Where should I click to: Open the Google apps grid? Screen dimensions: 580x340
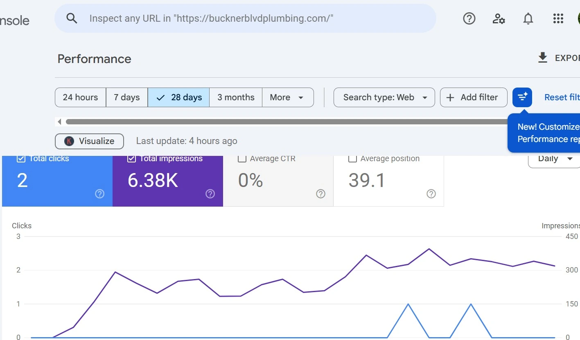(x=558, y=18)
